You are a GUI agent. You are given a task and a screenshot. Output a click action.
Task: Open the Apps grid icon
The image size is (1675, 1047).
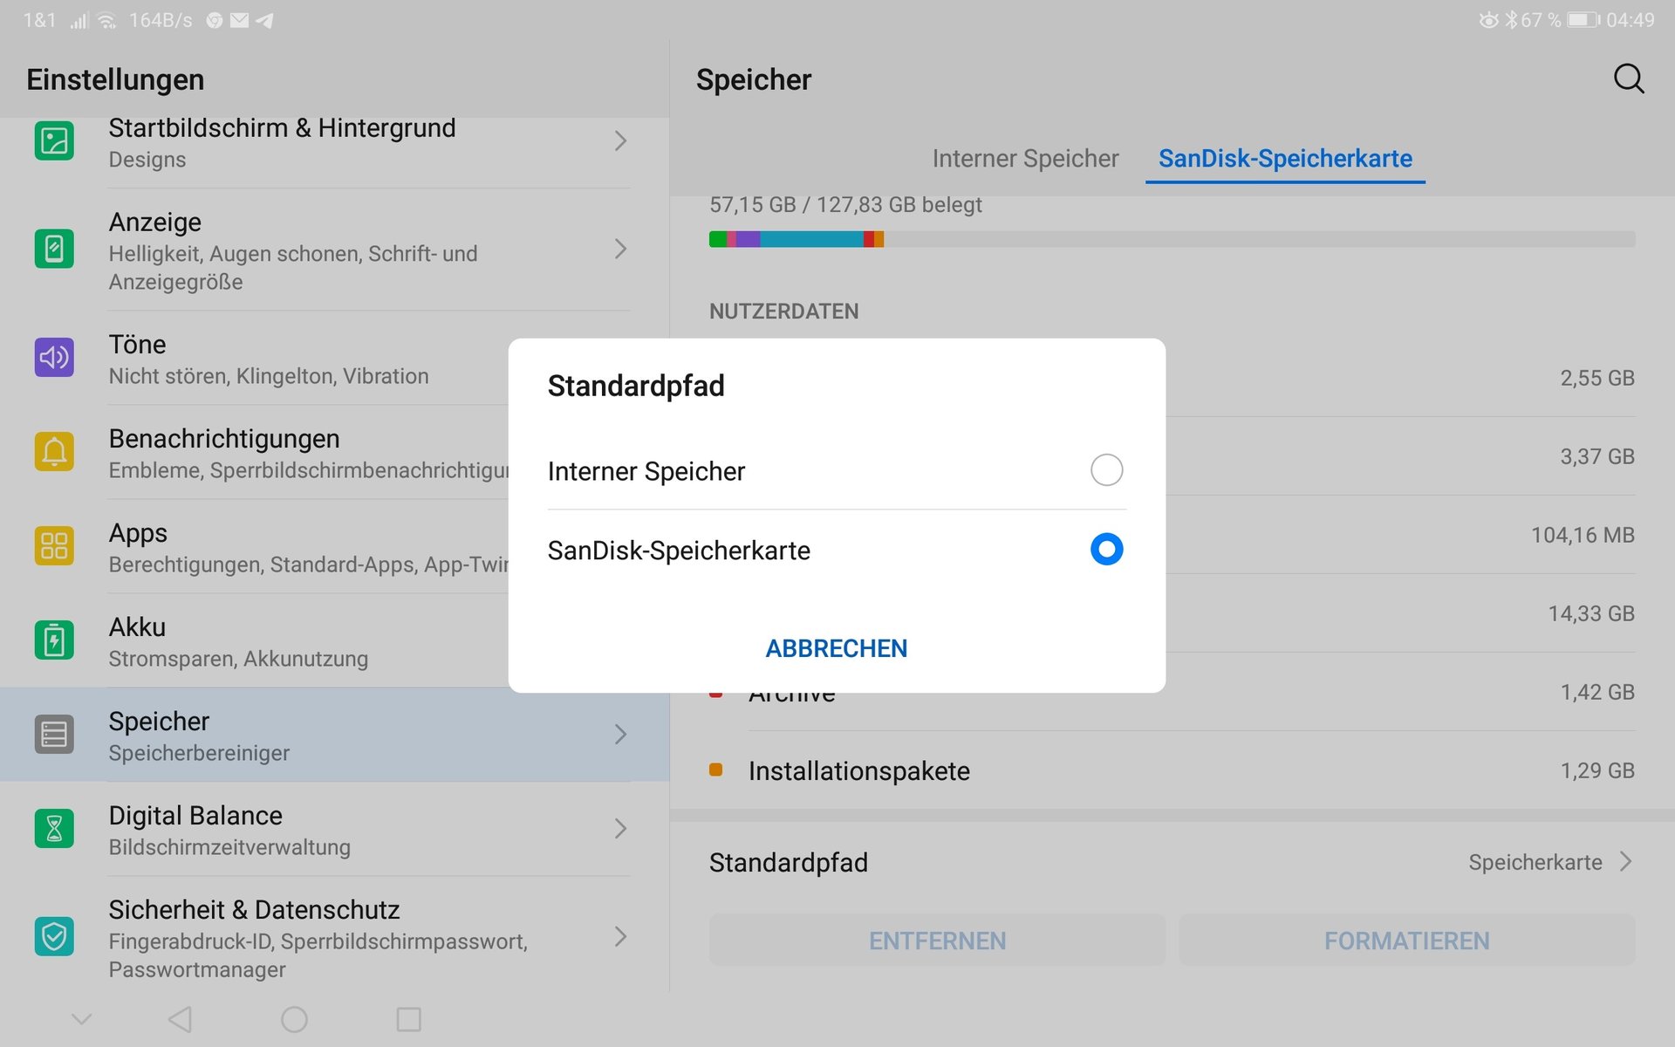(x=54, y=545)
